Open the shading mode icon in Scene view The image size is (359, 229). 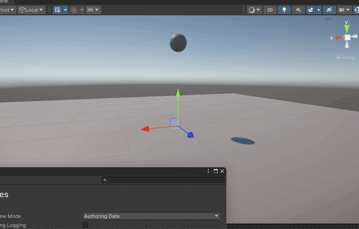point(252,10)
